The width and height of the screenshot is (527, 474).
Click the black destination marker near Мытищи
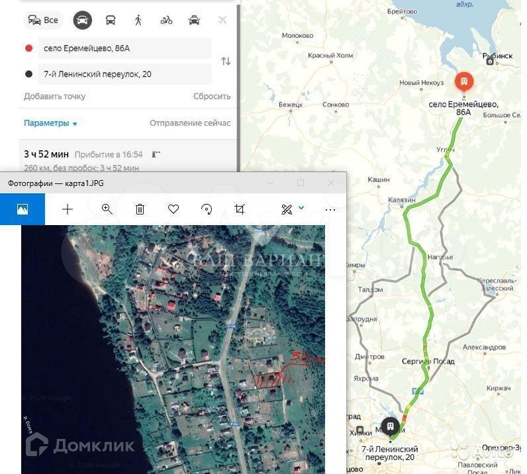click(390, 427)
